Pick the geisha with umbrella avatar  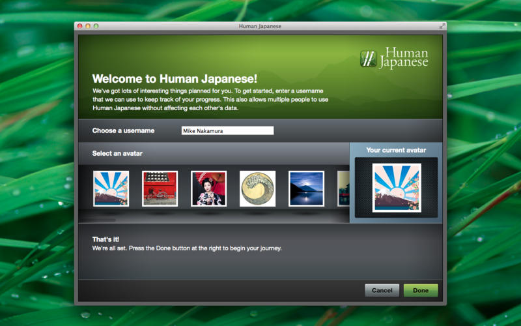(x=208, y=188)
